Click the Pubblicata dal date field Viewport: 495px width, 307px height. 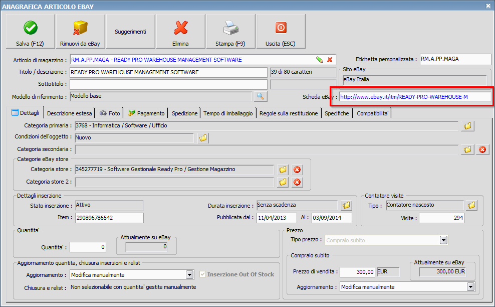pyautogui.click(x=277, y=218)
